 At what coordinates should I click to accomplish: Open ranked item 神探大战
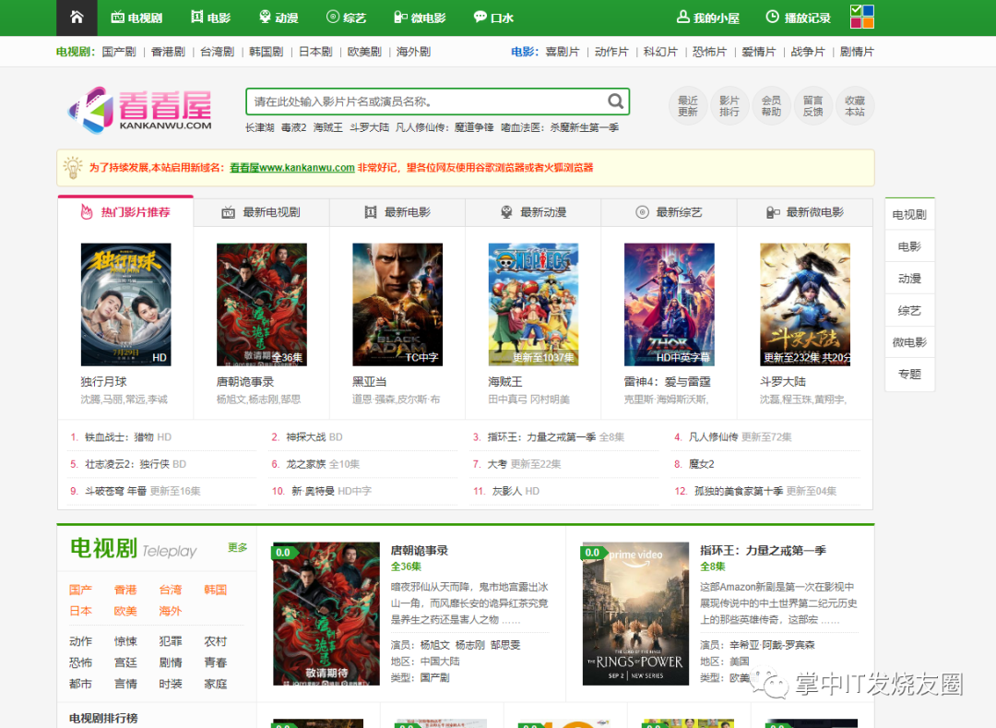tap(306, 437)
